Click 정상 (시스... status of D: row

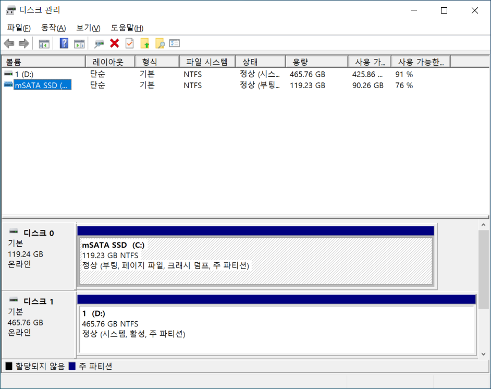tap(260, 75)
